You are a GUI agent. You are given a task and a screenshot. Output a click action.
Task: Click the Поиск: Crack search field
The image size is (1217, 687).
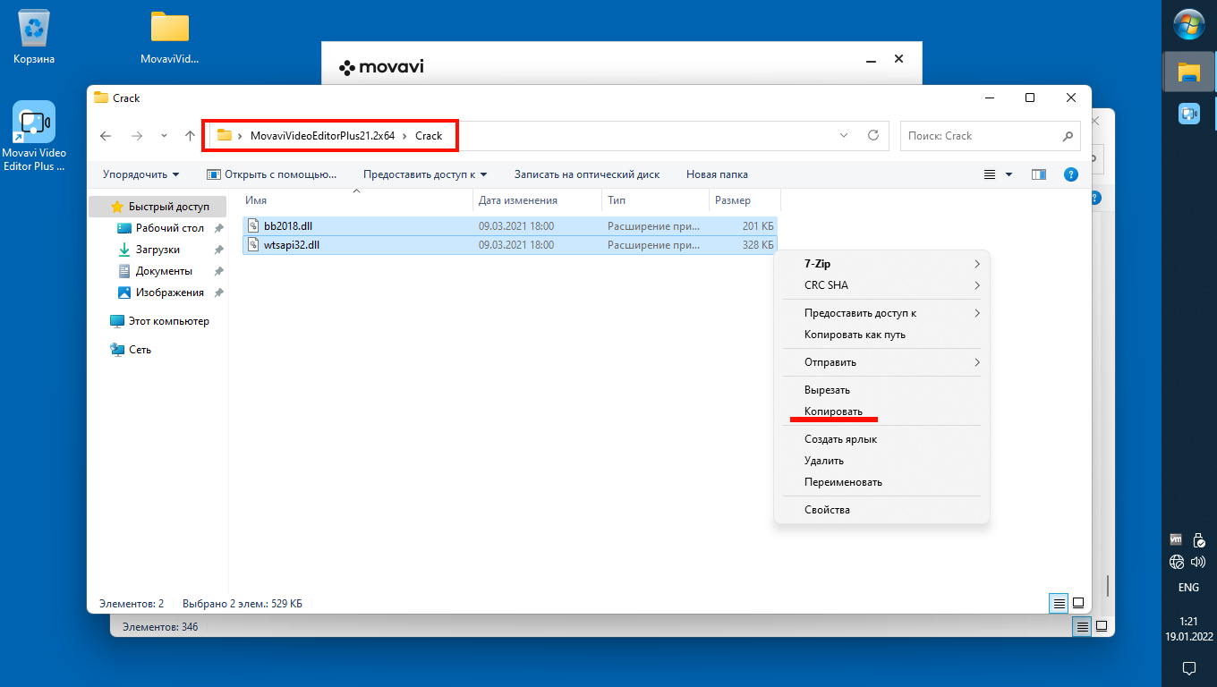(980, 136)
